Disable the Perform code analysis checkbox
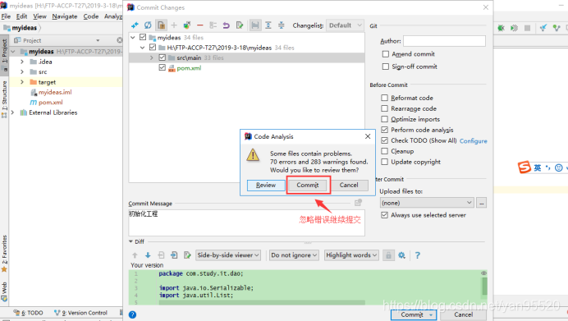568x321 pixels. (384, 130)
